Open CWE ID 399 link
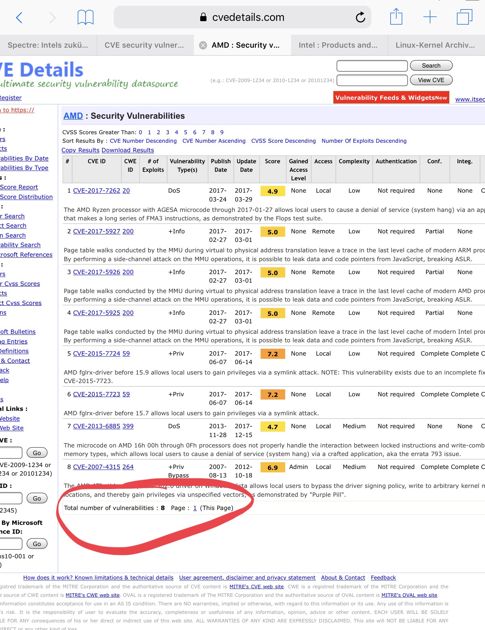The height and width of the screenshot is (630, 485). click(x=128, y=426)
